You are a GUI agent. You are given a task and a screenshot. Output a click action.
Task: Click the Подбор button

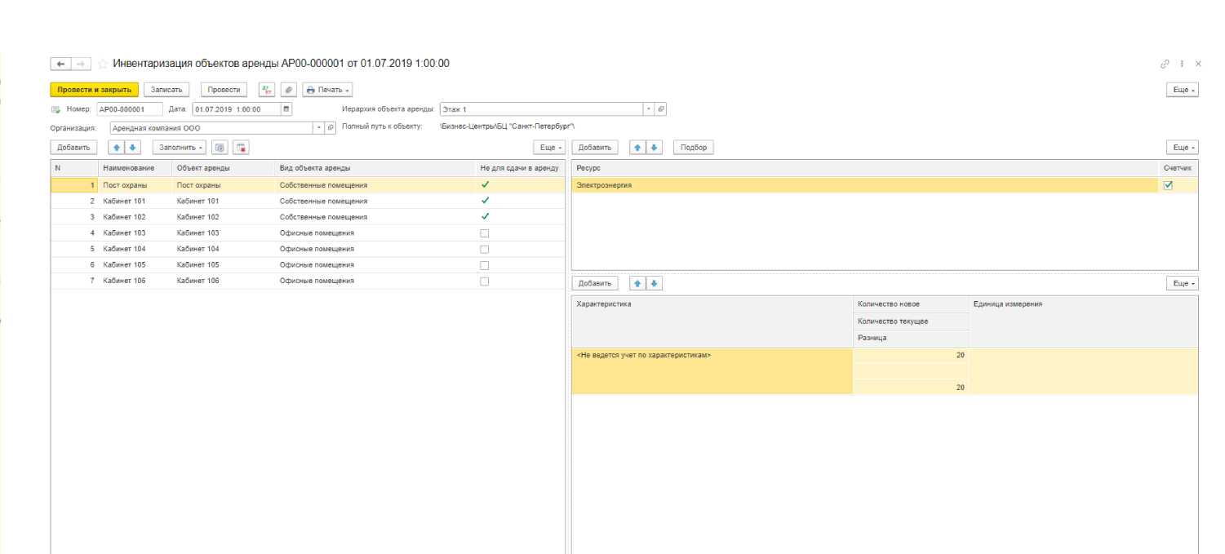[693, 148]
